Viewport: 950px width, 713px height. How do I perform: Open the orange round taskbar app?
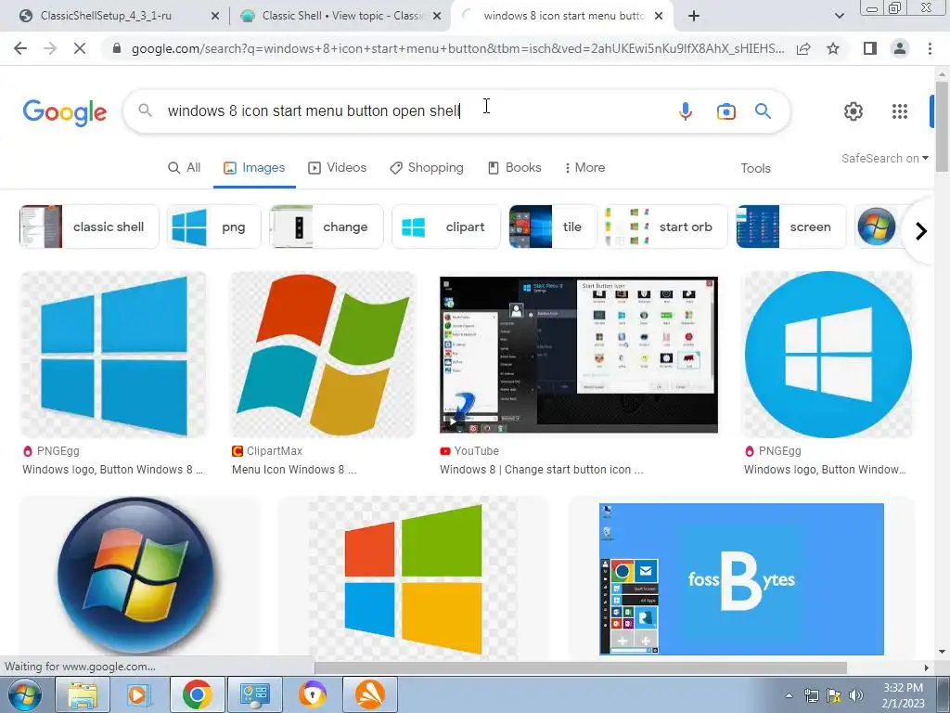pos(369,694)
